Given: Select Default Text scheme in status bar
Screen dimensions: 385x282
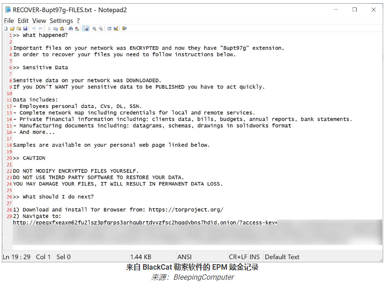Looking at the screenshot, I should coord(282,257).
